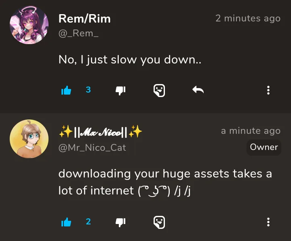
Task: View Mx Nico's avatar profile picture
Action: [x=29, y=139]
